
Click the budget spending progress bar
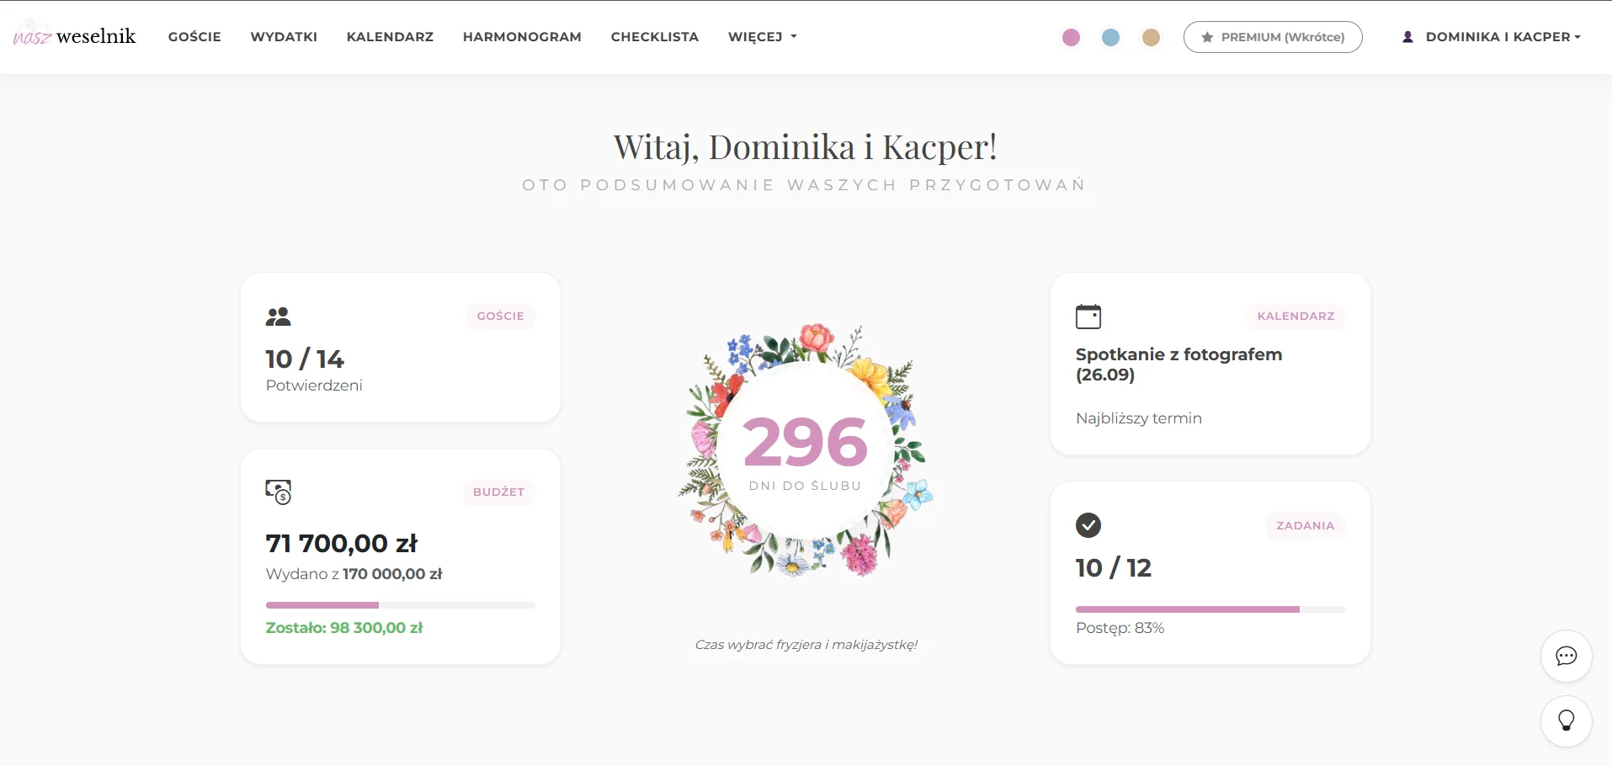coord(401,605)
